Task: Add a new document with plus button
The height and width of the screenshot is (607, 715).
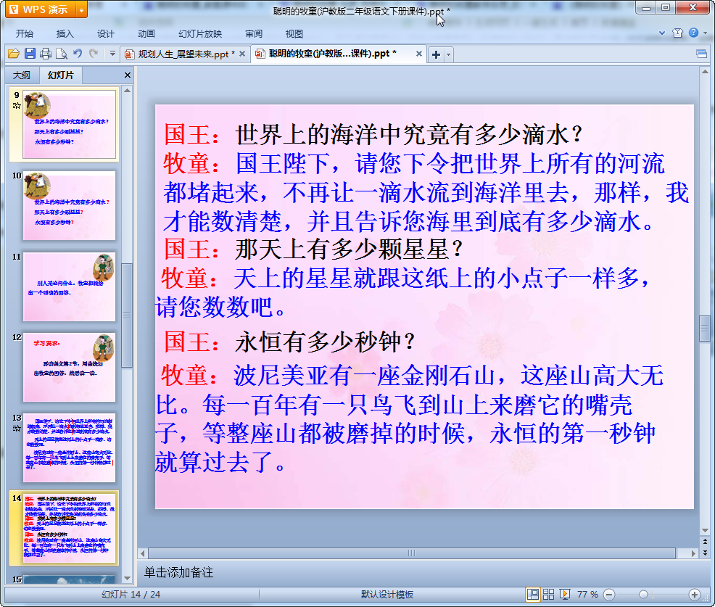Action: pos(436,54)
